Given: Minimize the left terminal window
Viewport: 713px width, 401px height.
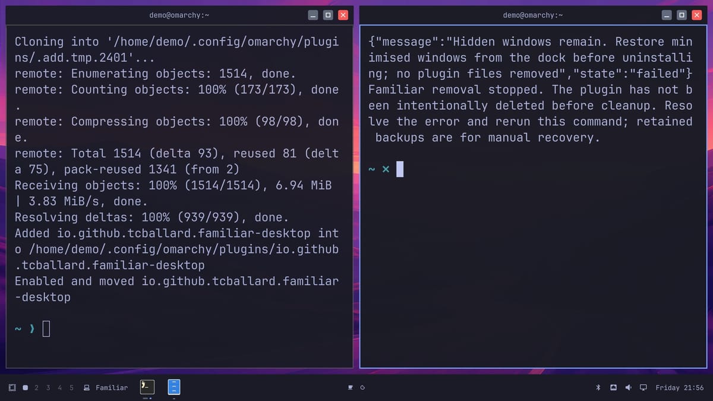Looking at the screenshot, I should (313, 15).
